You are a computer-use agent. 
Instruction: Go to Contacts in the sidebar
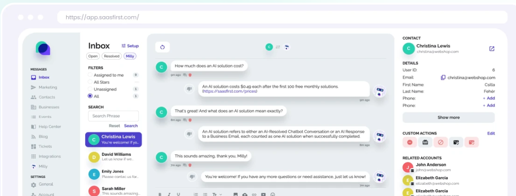coord(43,97)
